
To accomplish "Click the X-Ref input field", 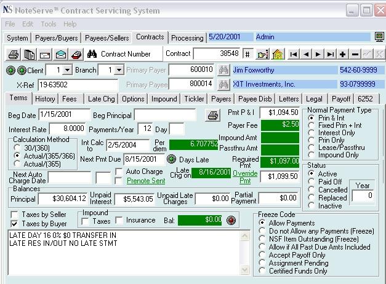I will (x=78, y=85).
